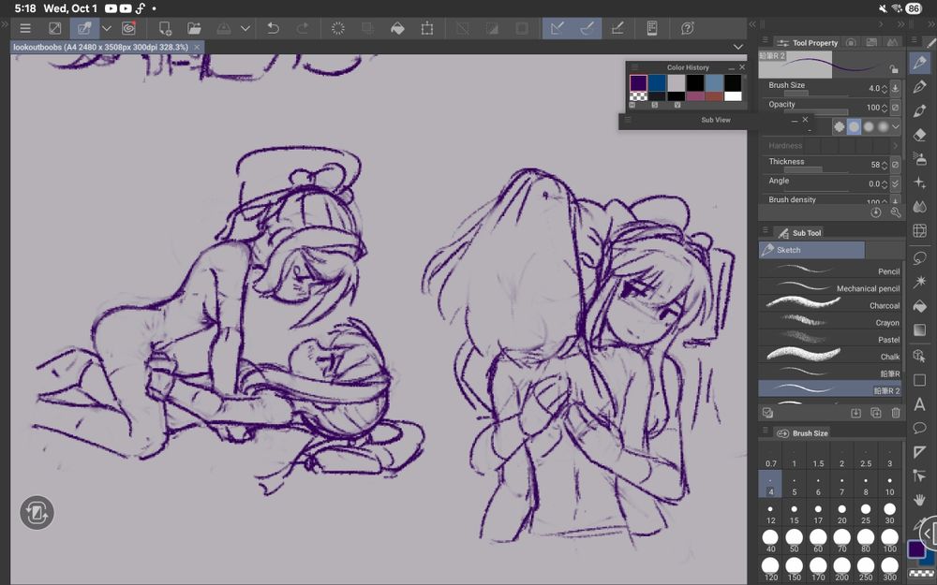Viewport: 937px width, 585px height.
Task: Open the help question mark icon
Action: click(687, 28)
